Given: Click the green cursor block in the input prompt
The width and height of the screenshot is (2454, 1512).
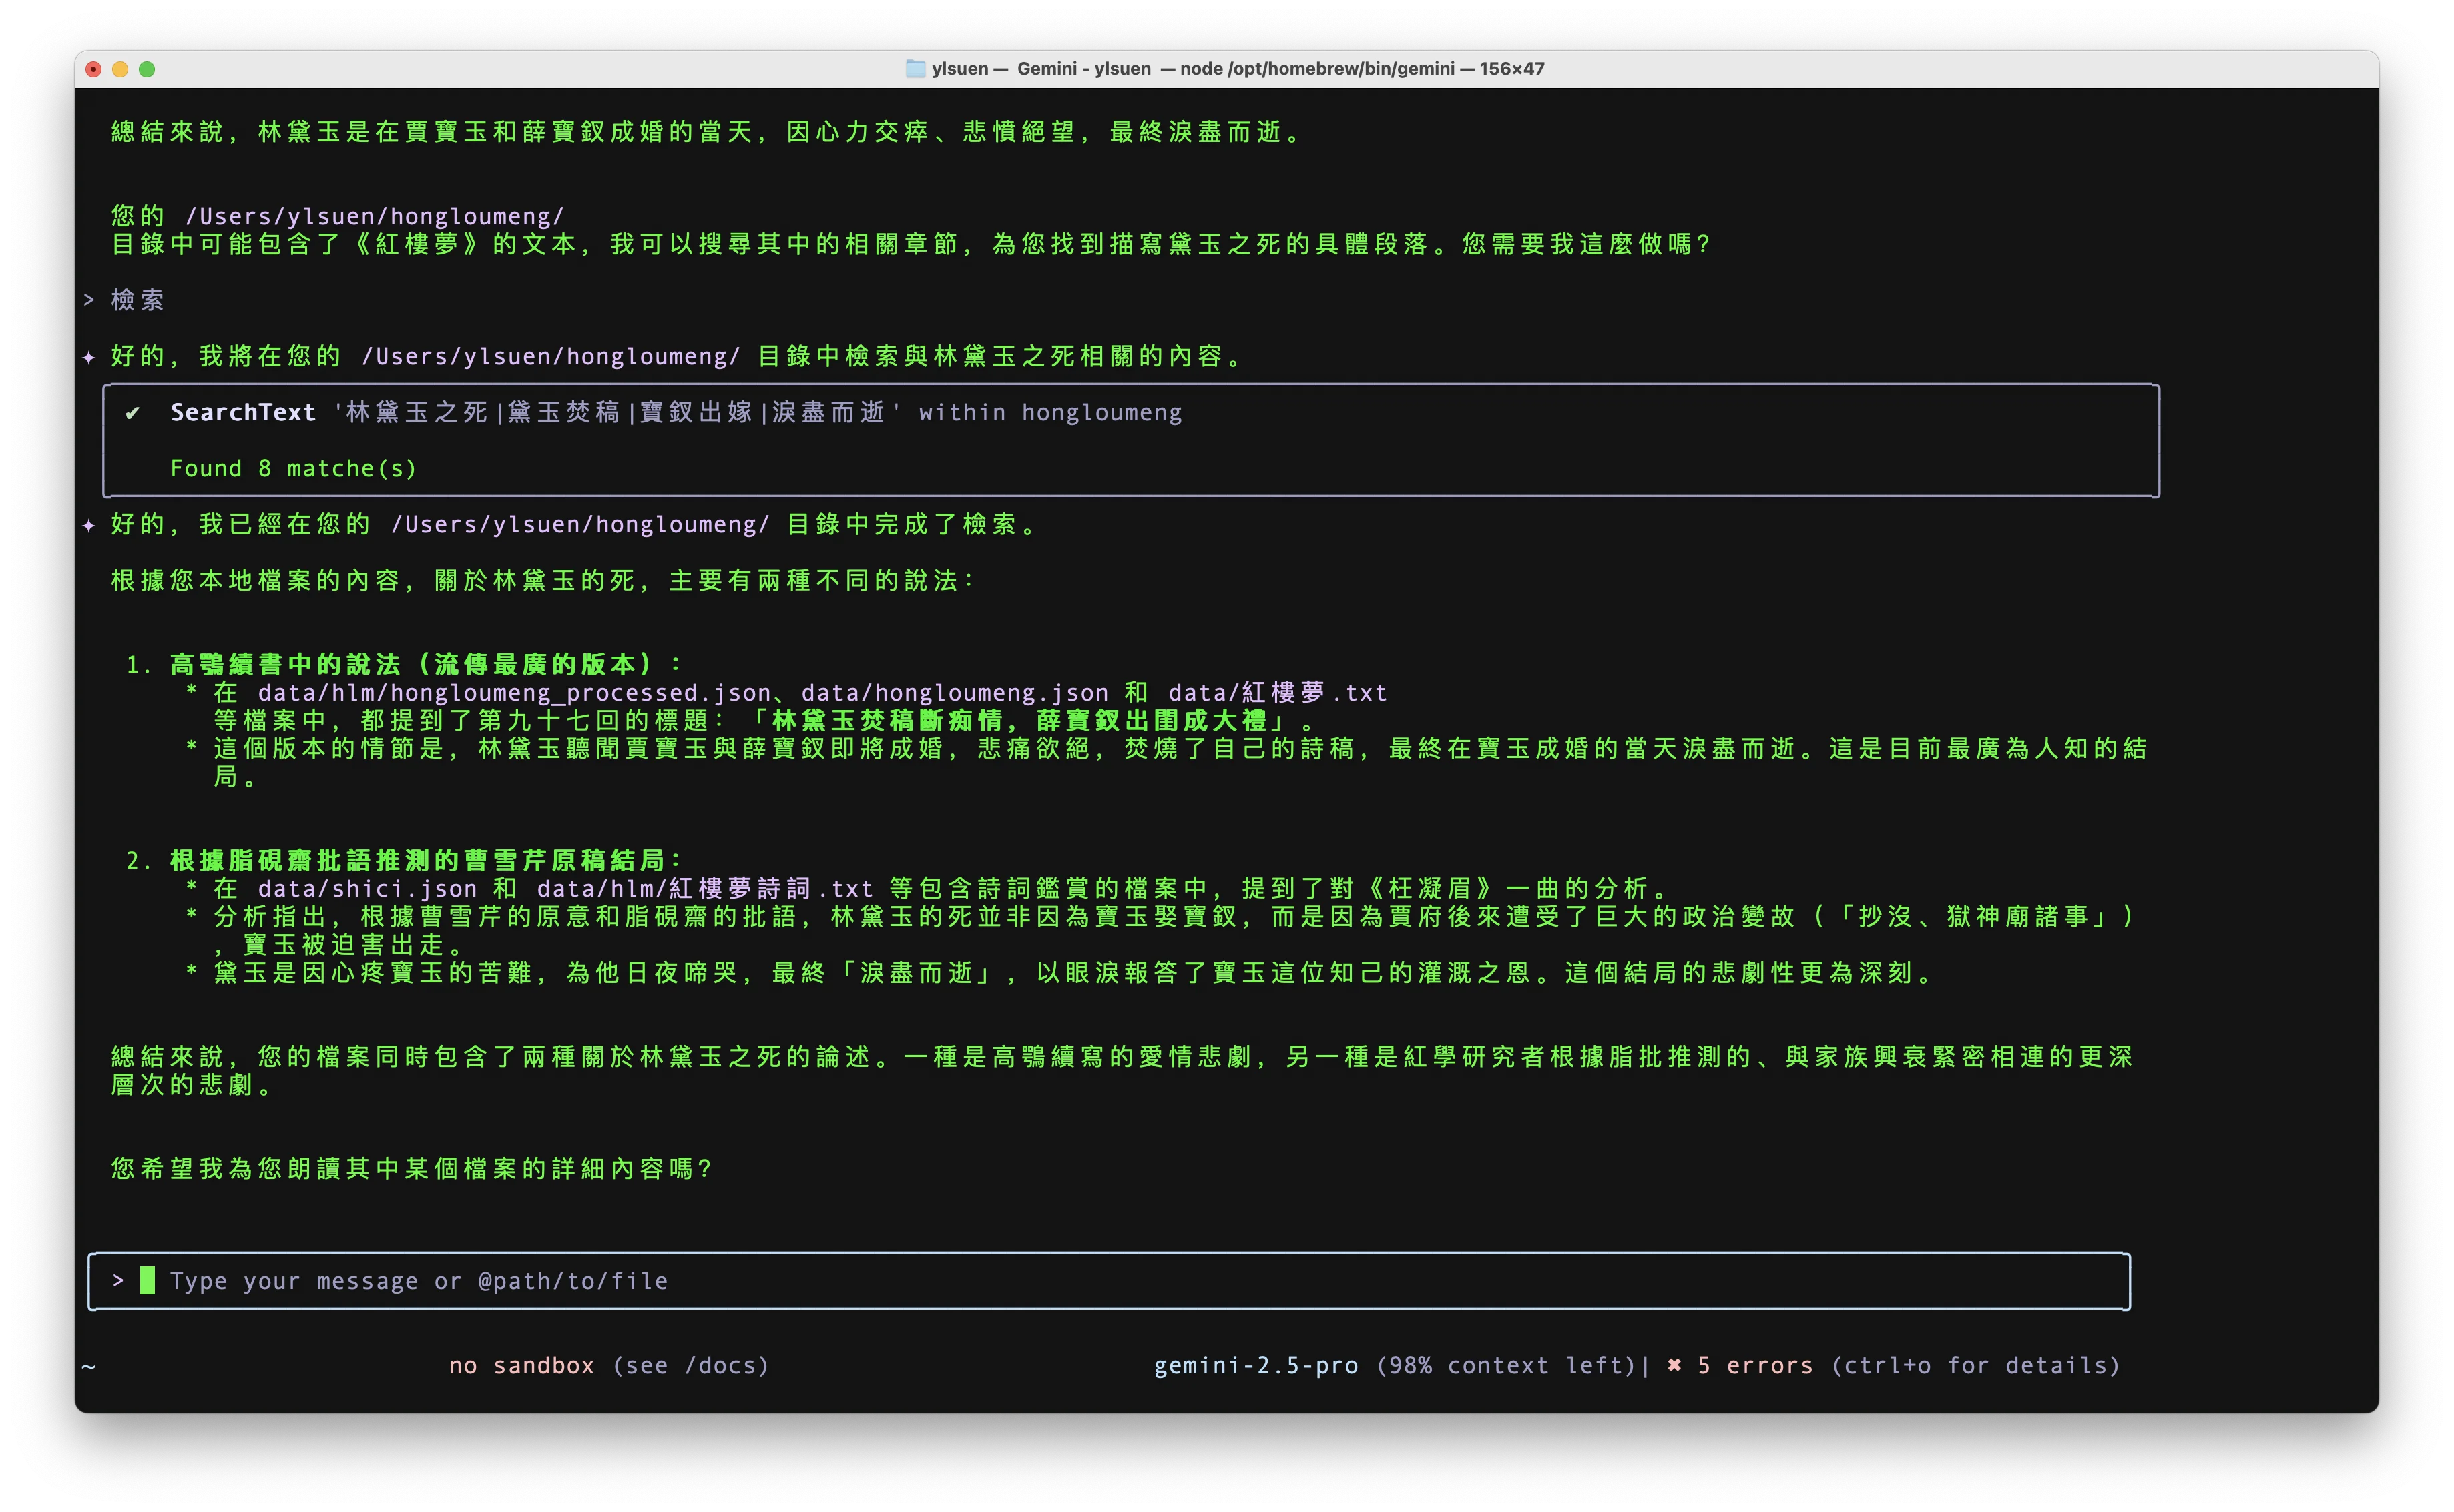Looking at the screenshot, I should pyautogui.click(x=148, y=1281).
